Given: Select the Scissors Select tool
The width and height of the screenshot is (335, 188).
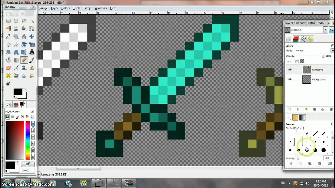Looking at the screenshot, I should click(16, 28).
